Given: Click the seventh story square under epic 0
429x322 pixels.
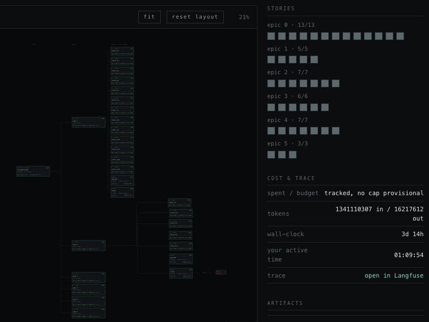Looking at the screenshot, I should pyautogui.click(x=336, y=36).
